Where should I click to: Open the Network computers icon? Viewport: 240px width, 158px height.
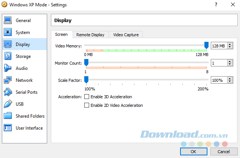7,80
